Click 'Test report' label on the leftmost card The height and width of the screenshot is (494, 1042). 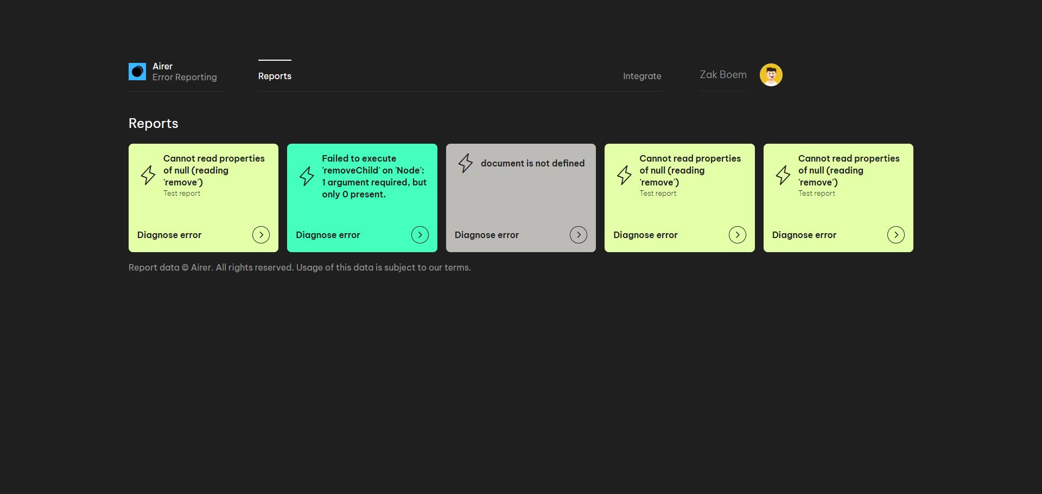point(182,194)
